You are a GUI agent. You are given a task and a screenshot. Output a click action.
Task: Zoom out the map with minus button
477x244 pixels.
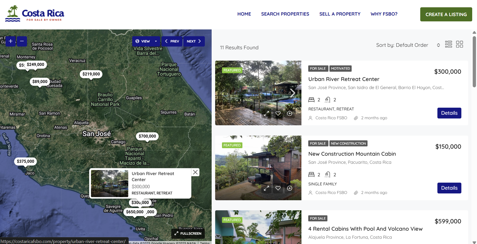pyautogui.click(x=22, y=41)
